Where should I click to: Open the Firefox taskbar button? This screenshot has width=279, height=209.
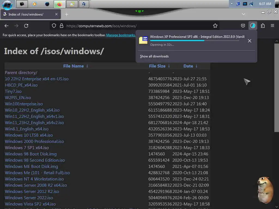[59, 4]
